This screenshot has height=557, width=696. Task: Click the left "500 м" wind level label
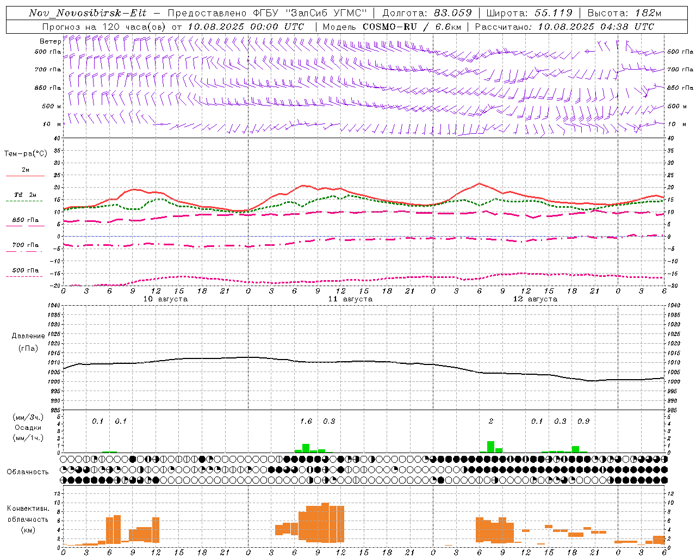[x=52, y=106]
